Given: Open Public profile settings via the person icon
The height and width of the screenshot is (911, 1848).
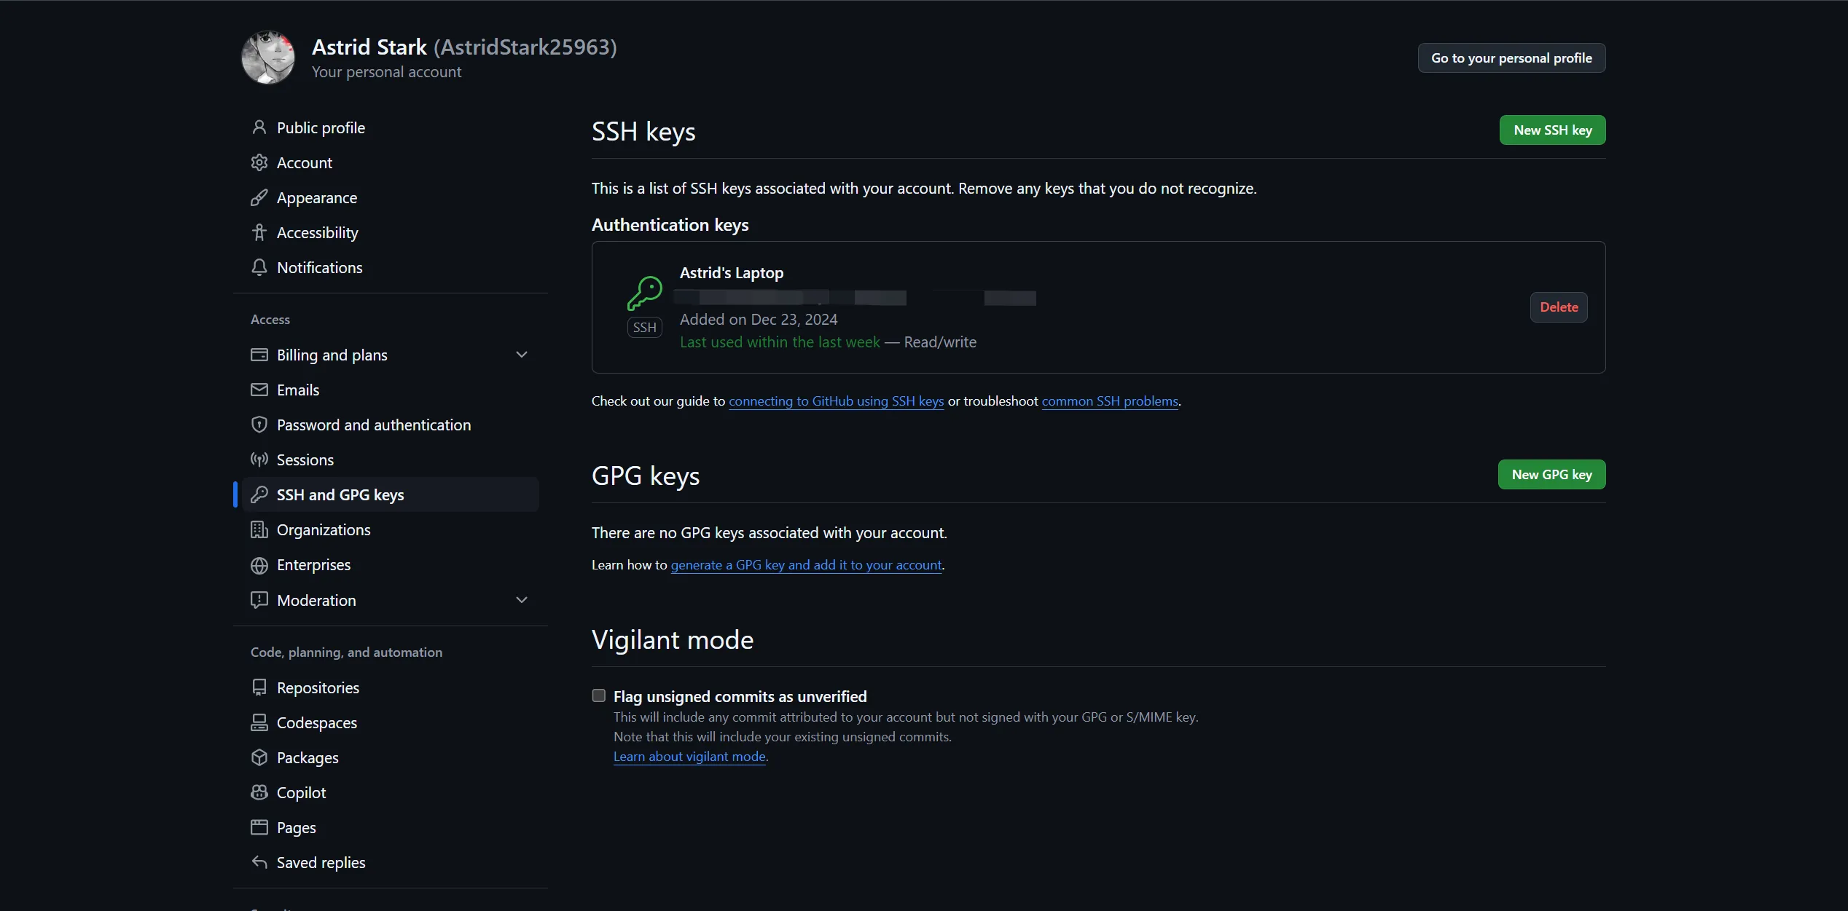Looking at the screenshot, I should (260, 127).
